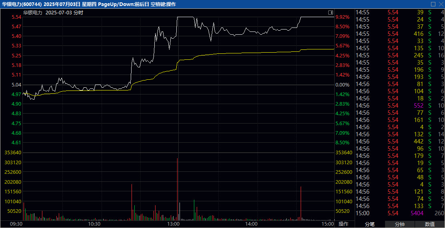Click the 0.00% baseline percentage label
Image resolution: width=445 pixels, height=228 pixels.
(x=342, y=85)
